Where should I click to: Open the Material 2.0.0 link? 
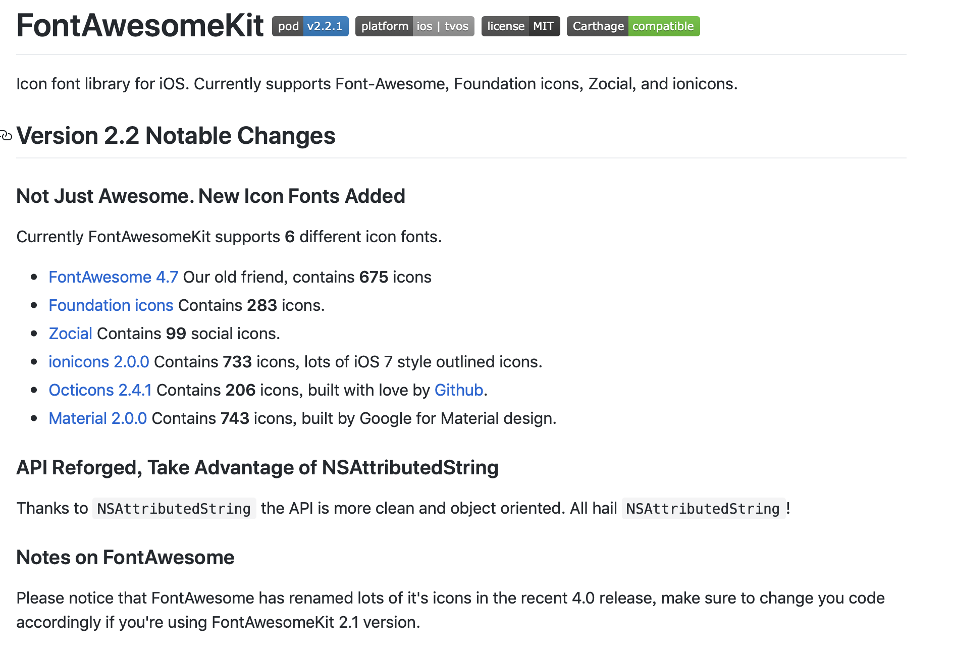click(x=97, y=418)
